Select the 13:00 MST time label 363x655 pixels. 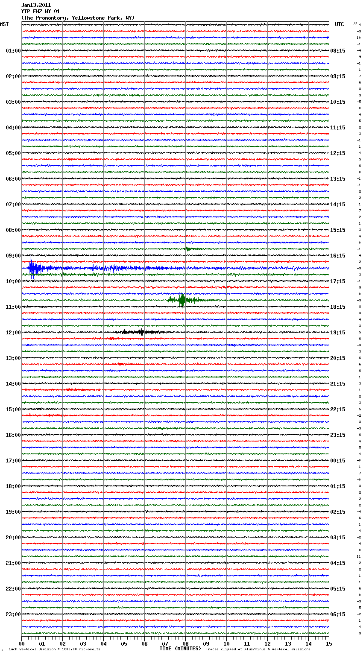point(13,358)
